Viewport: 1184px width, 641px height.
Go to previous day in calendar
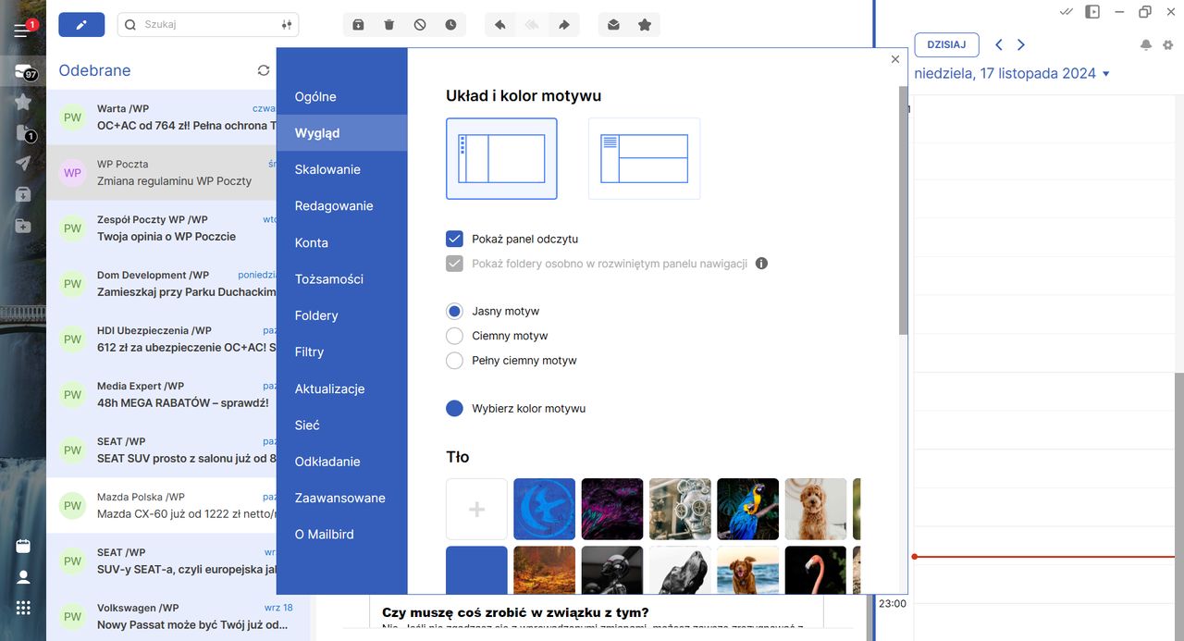tap(999, 45)
